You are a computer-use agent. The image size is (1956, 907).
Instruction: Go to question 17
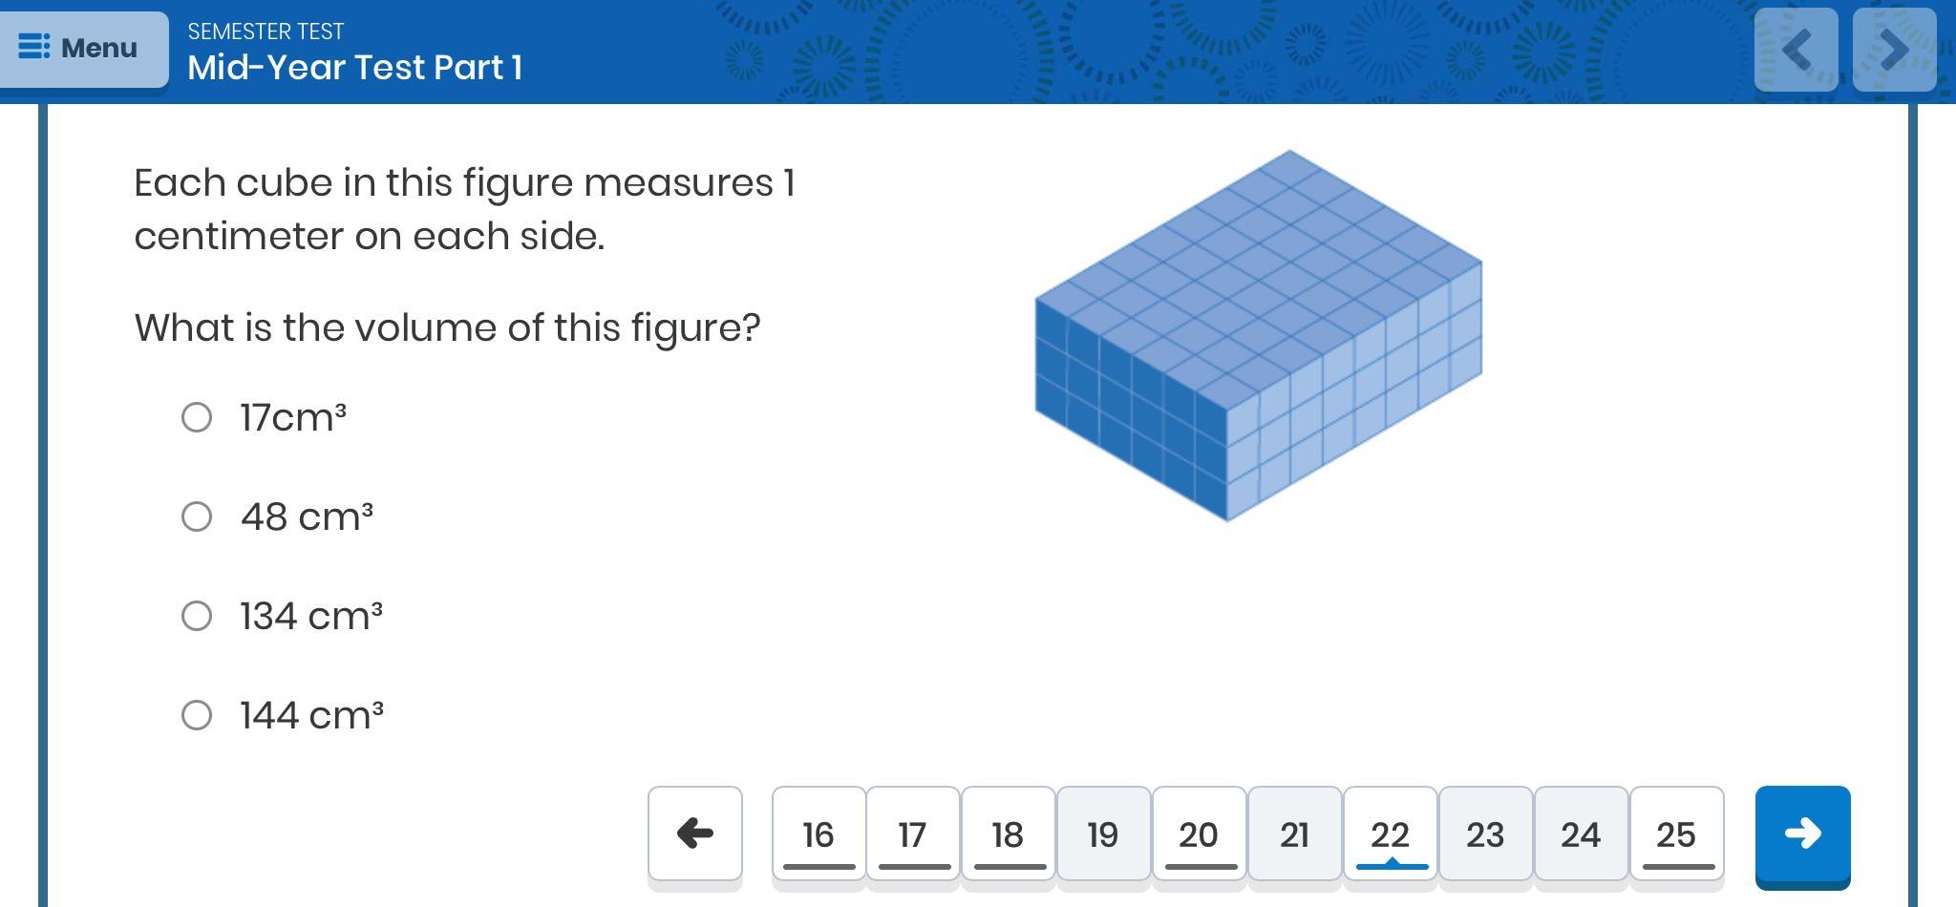click(x=913, y=833)
